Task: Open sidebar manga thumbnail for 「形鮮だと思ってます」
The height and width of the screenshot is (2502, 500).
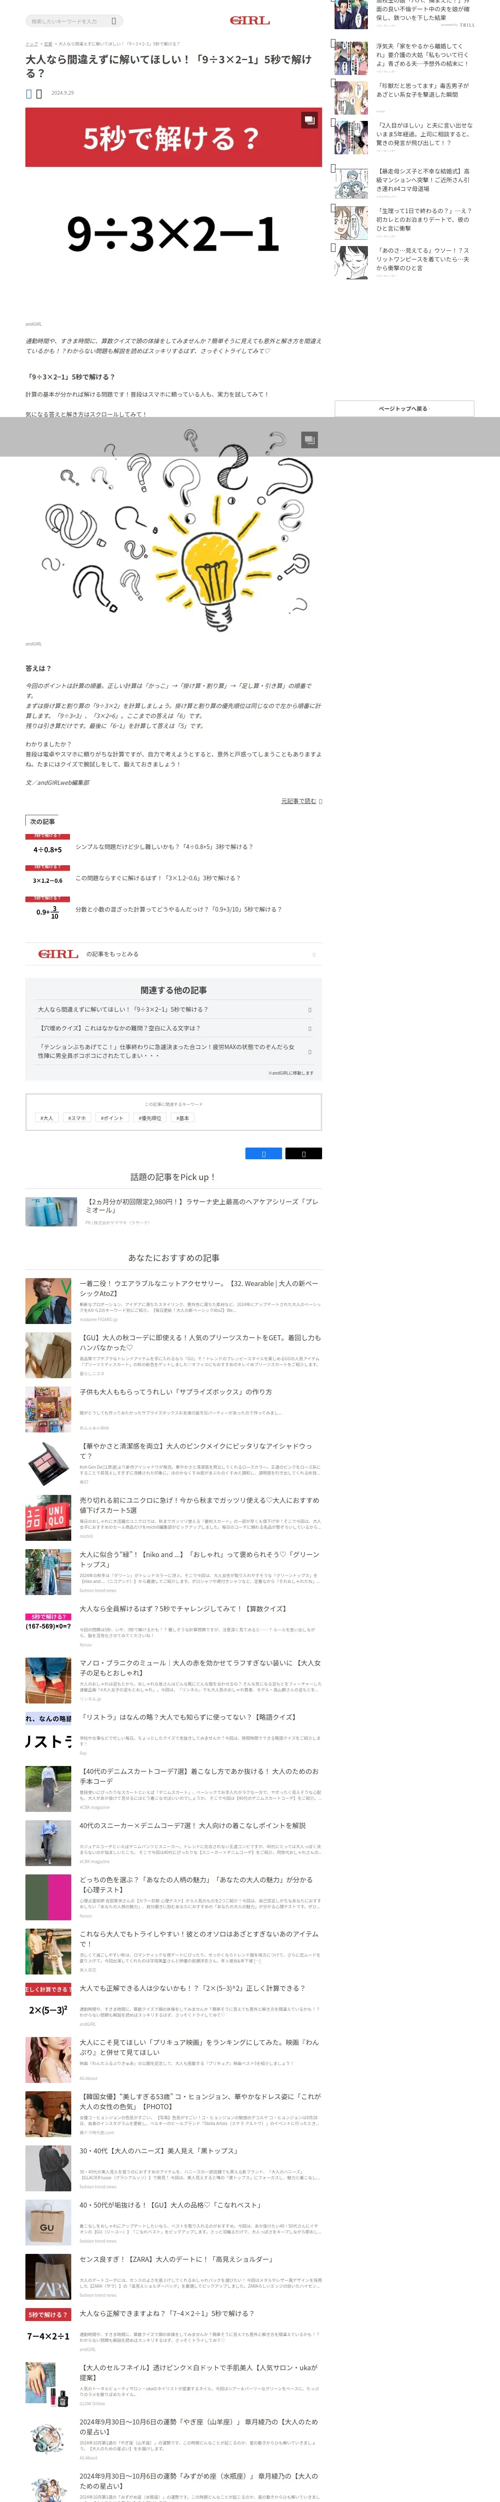Action: click(350, 98)
